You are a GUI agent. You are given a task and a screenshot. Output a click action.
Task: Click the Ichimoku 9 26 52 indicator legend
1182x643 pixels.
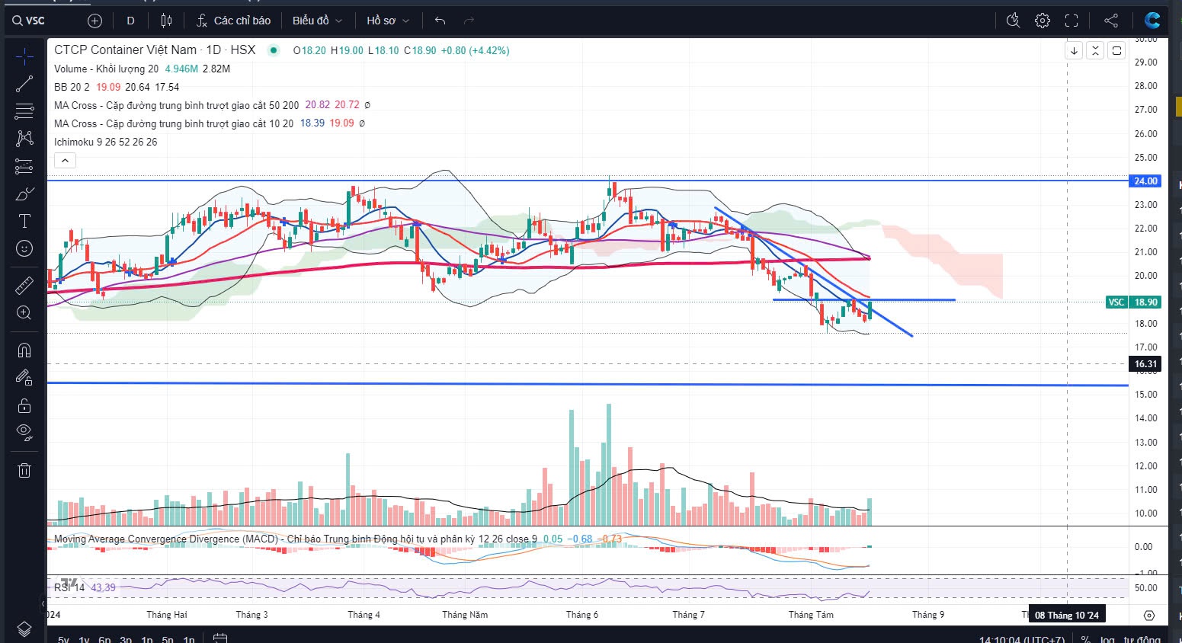tap(106, 142)
